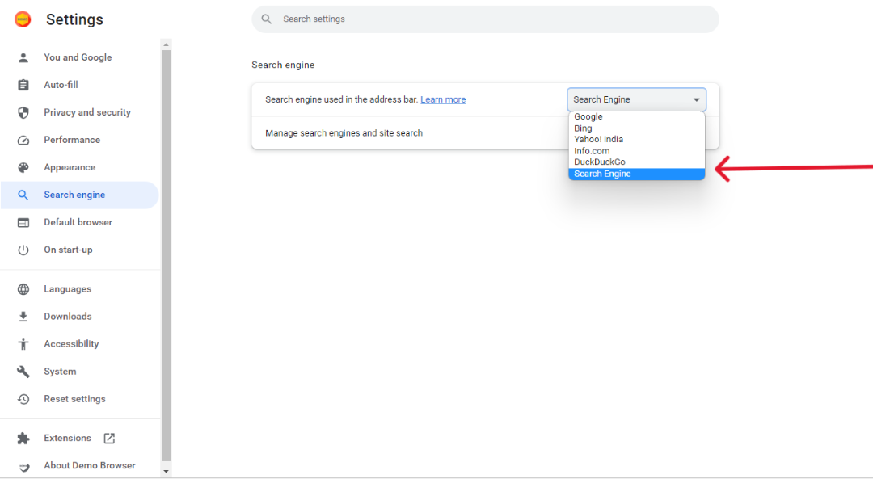Viewport: 873px width, 479px height.
Task: Click the Auto-fill clipboard icon
Action: pyautogui.click(x=23, y=85)
